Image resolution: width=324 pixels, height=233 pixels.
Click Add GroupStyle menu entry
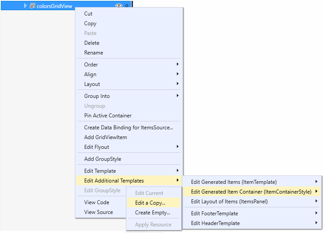(129, 159)
